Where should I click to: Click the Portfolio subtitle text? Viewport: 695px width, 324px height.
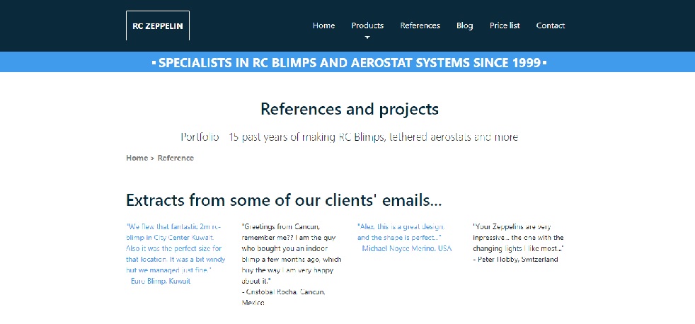(x=349, y=137)
